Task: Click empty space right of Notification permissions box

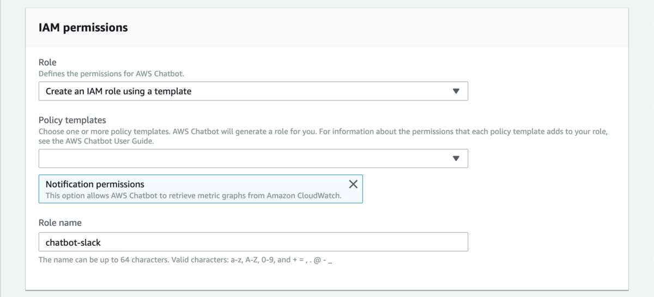Action: [491, 189]
